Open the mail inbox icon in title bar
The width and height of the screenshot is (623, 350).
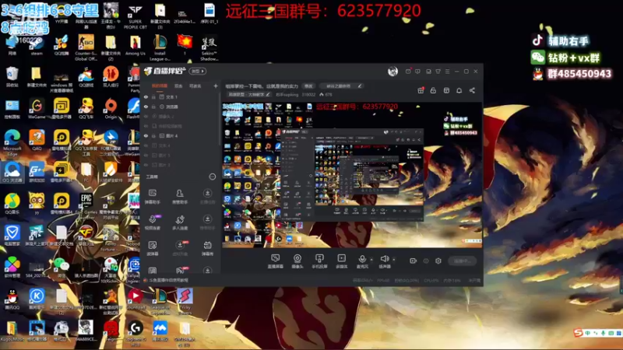click(408, 72)
